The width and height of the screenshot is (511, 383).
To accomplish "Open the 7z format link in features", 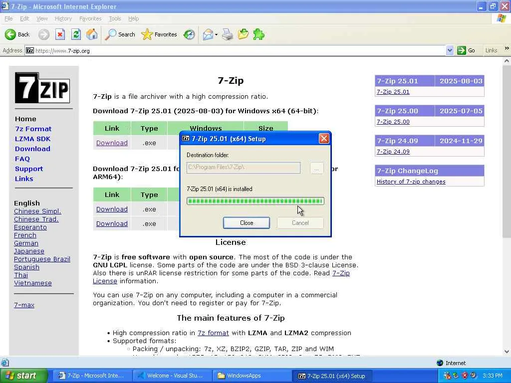I will [213, 333].
